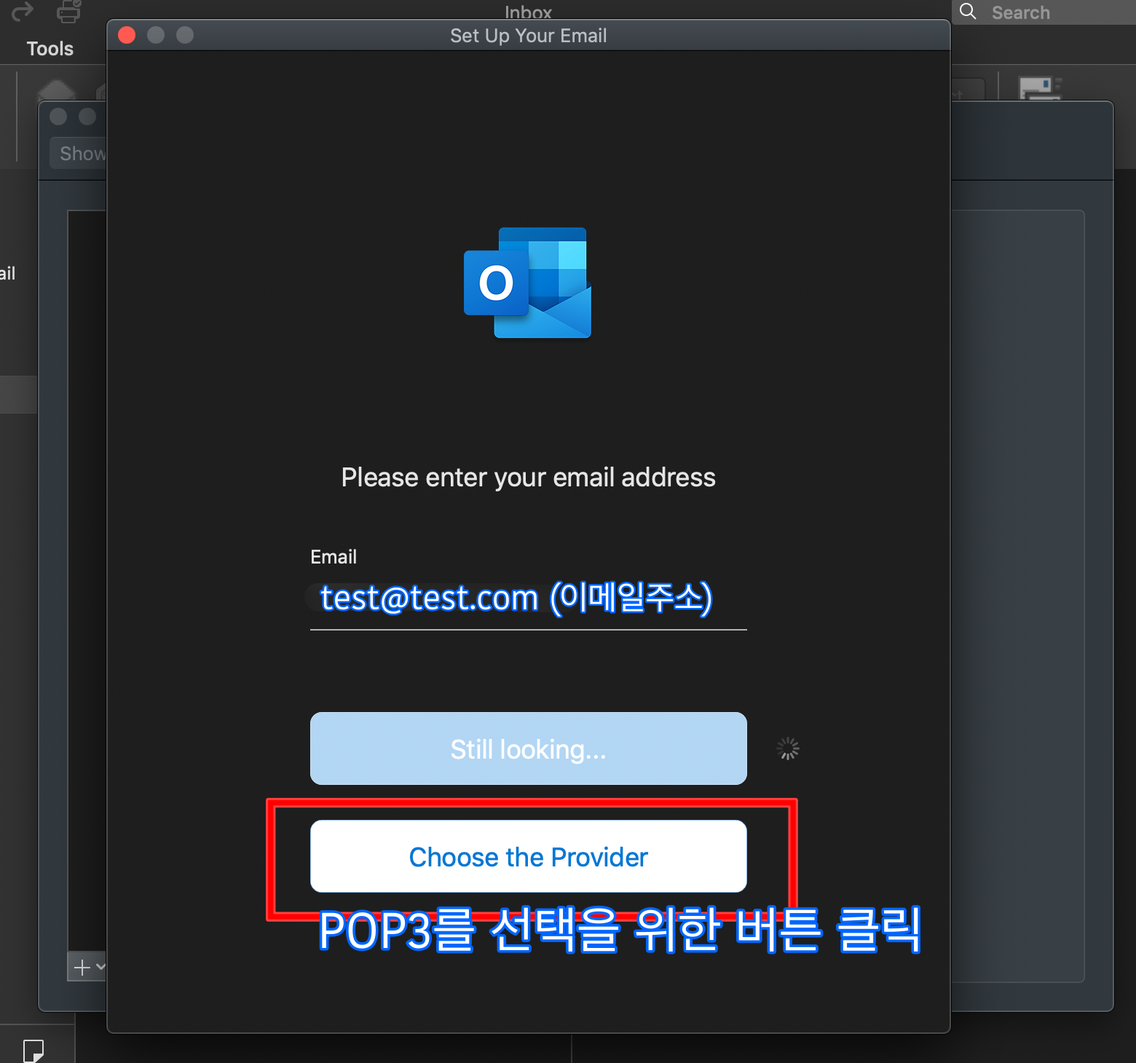Close the Set Up Your Email dialog
This screenshot has width=1136, height=1063.
tap(127, 35)
